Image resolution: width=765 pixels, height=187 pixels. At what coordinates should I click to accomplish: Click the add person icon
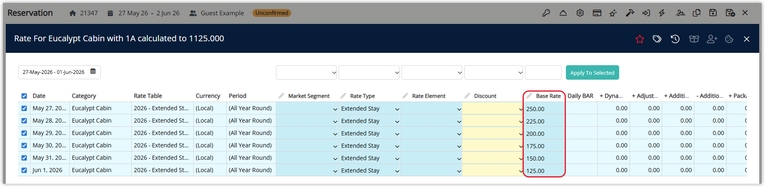(x=712, y=39)
